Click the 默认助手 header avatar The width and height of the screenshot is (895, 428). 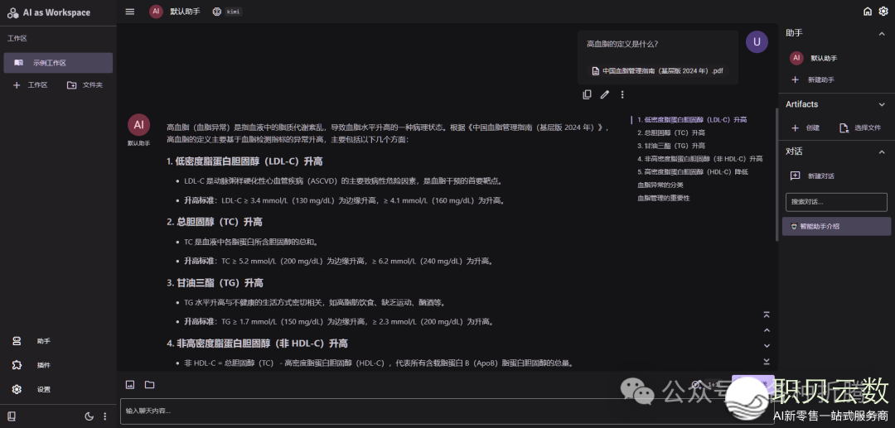click(x=156, y=12)
